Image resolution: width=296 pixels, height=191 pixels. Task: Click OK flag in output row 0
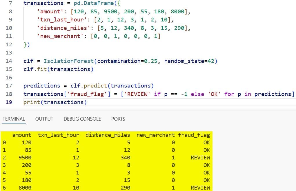[207, 143]
